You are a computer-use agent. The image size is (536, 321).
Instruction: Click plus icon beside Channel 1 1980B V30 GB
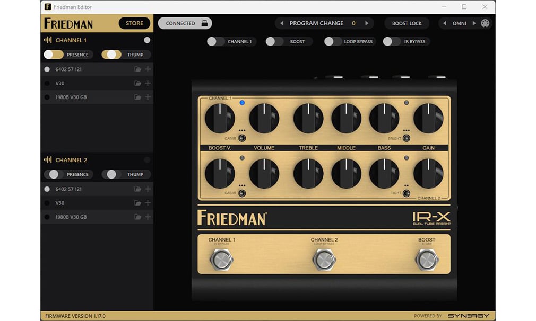tap(148, 97)
